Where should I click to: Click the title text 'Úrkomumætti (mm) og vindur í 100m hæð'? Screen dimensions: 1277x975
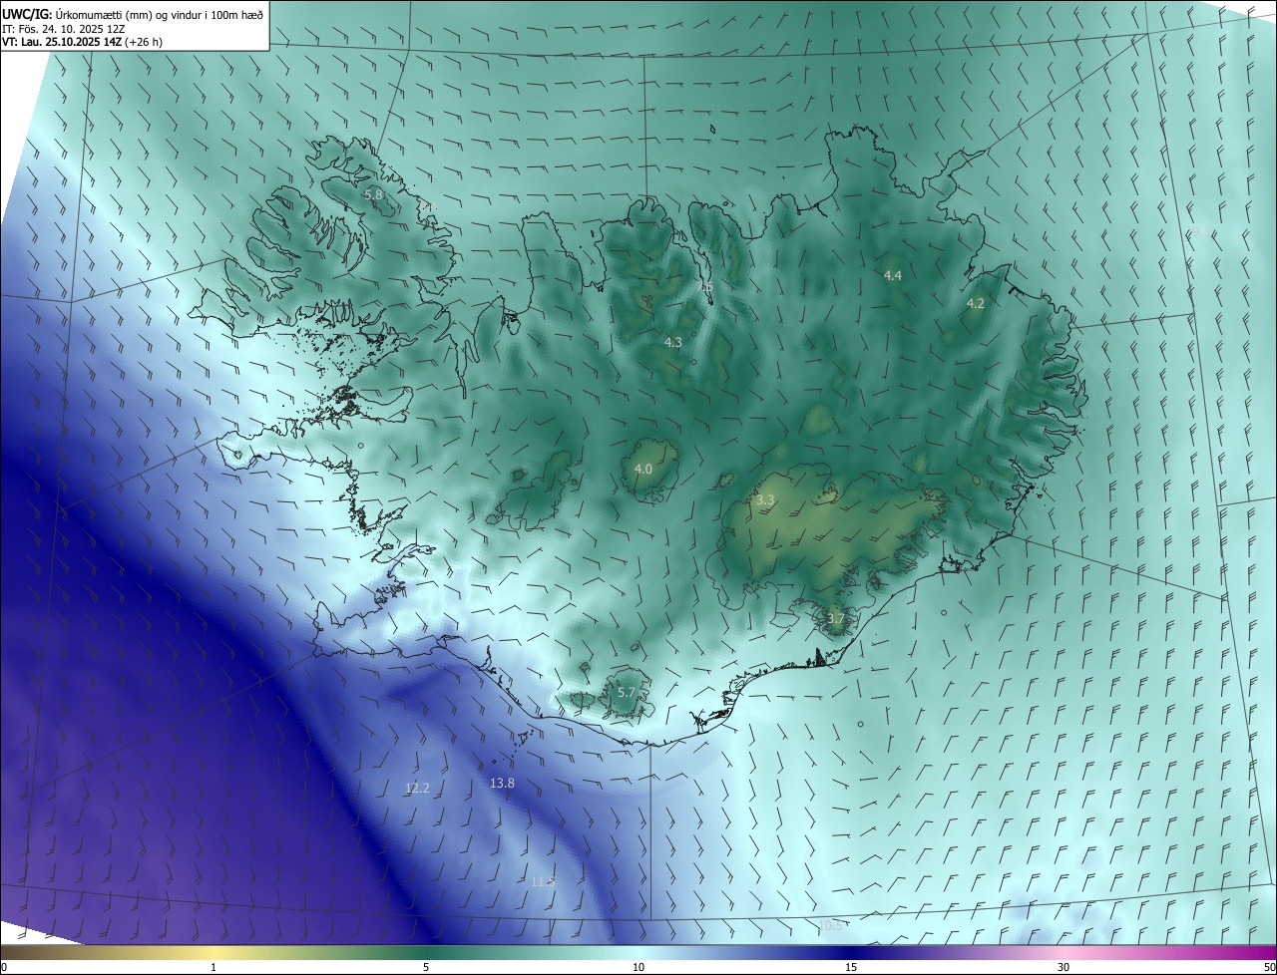(x=160, y=14)
